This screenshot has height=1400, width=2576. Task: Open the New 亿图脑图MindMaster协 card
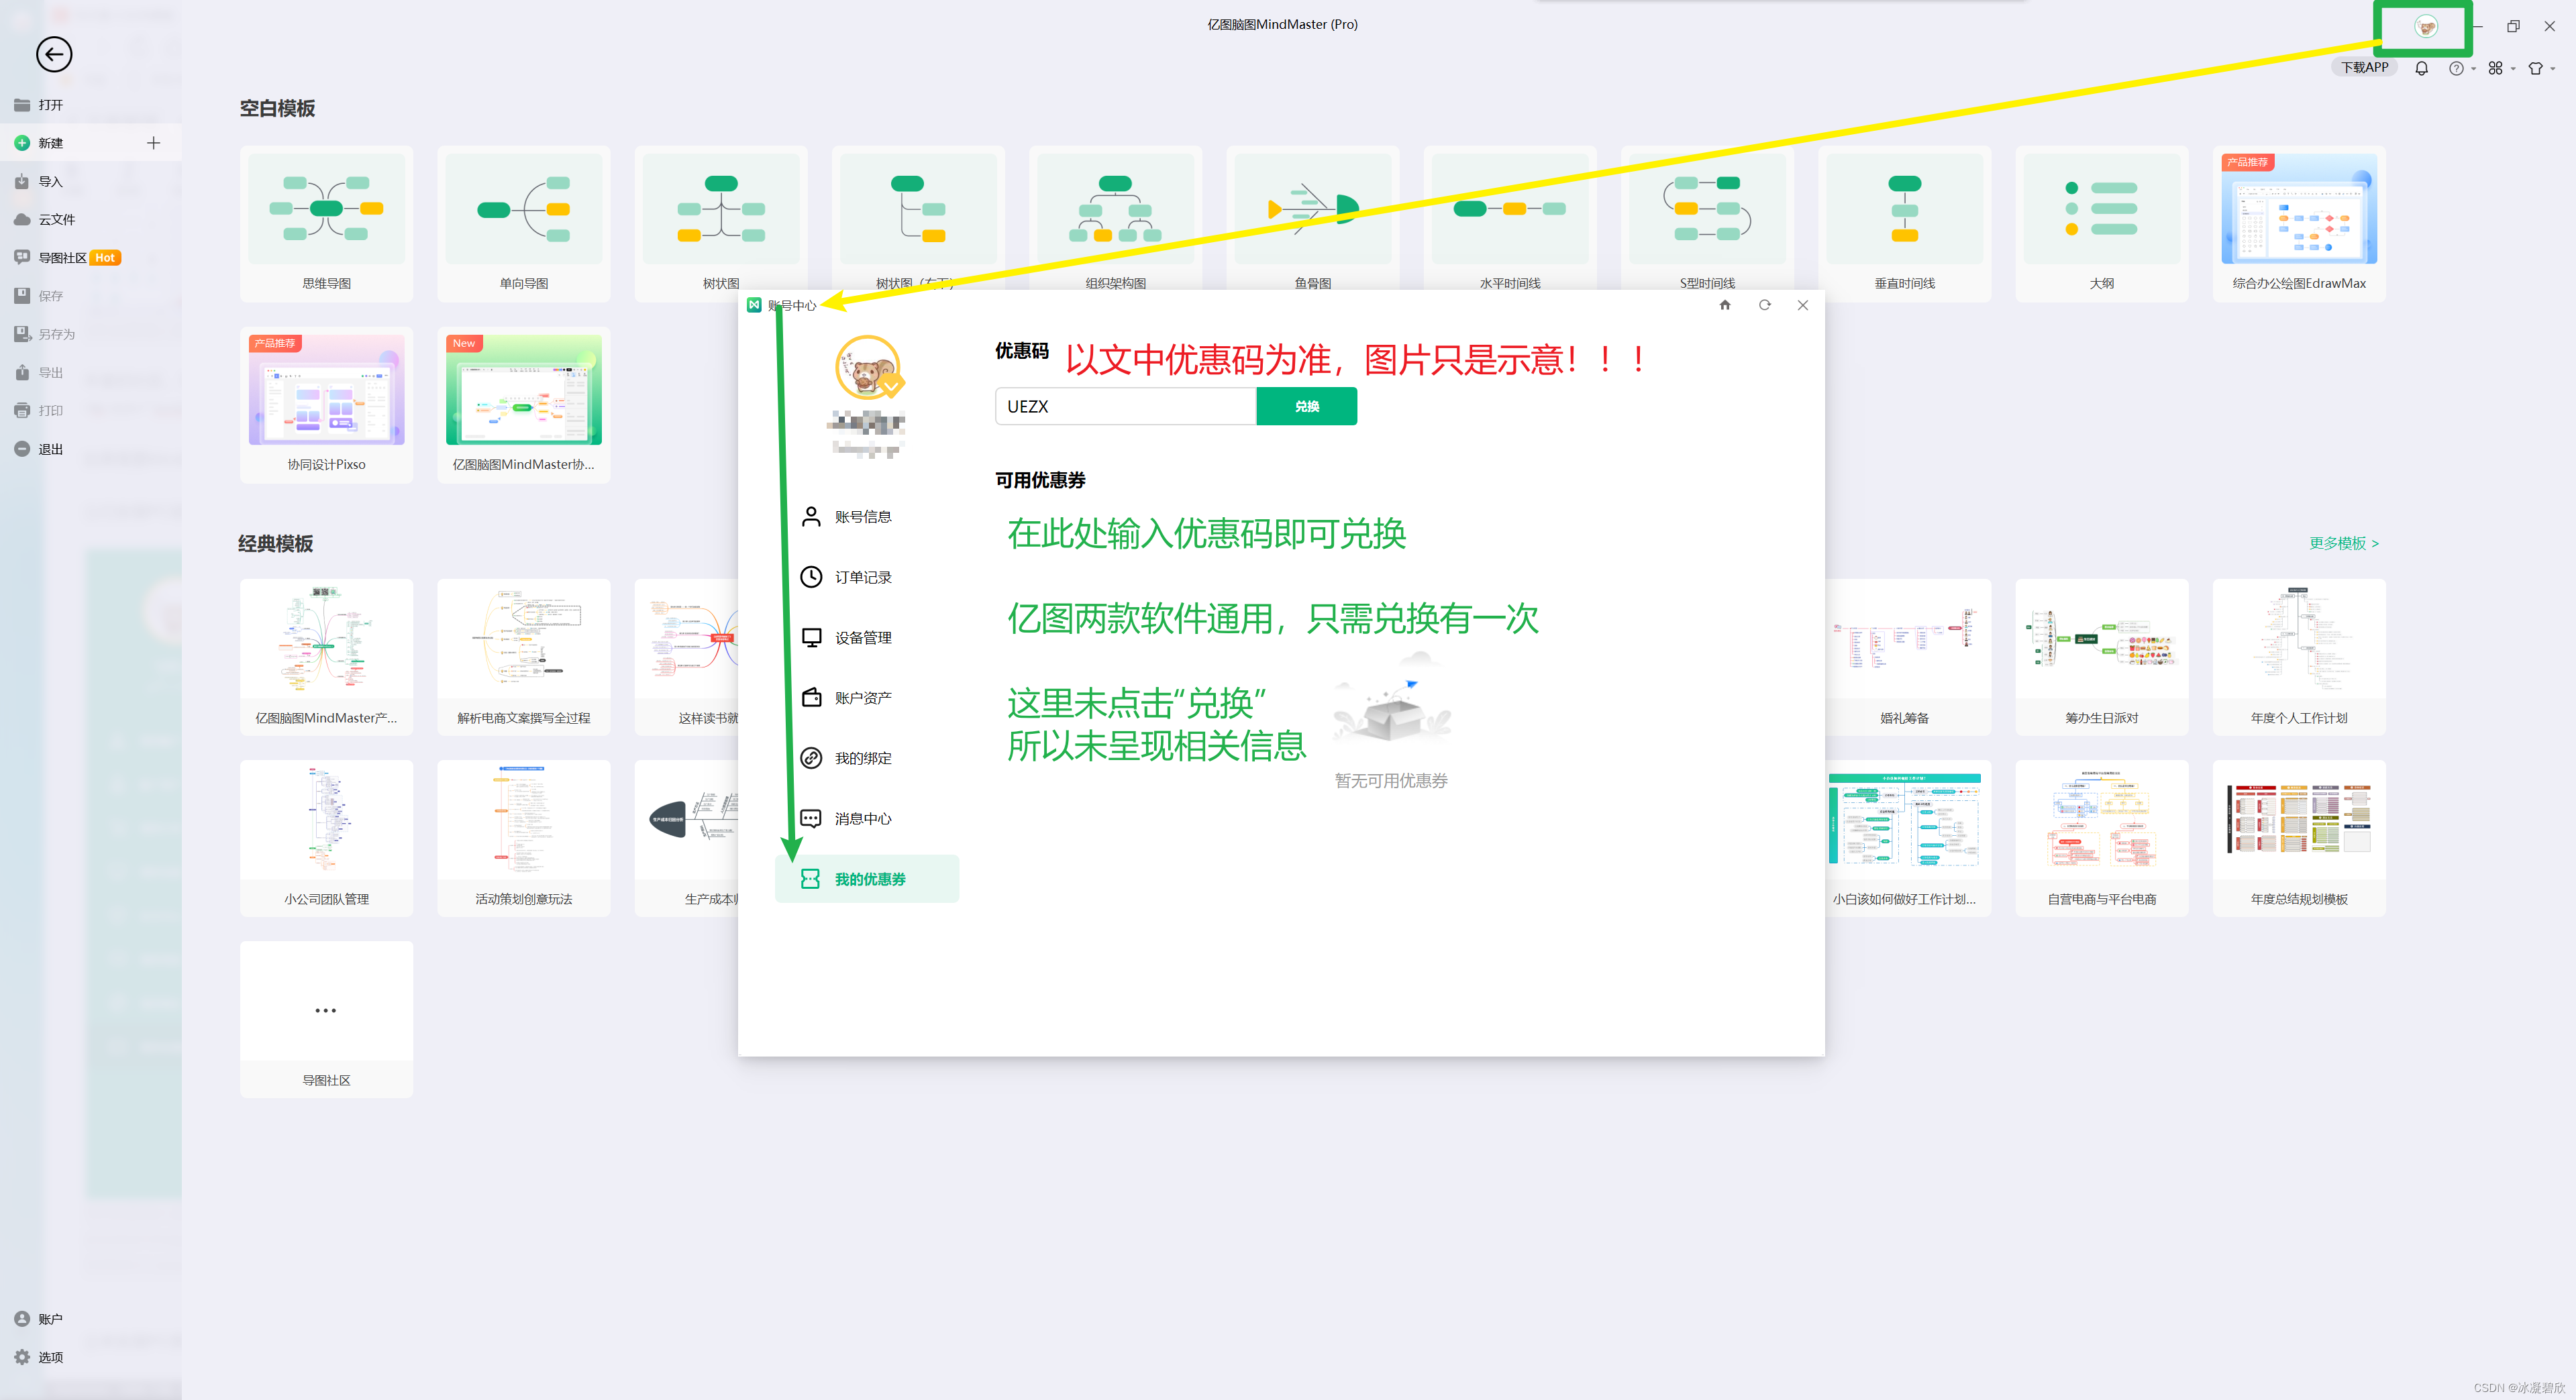pyautogui.click(x=523, y=405)
